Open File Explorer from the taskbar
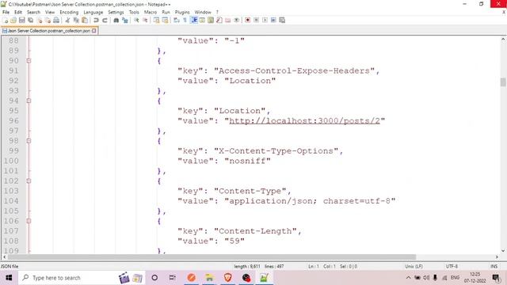 coord(209,278)
